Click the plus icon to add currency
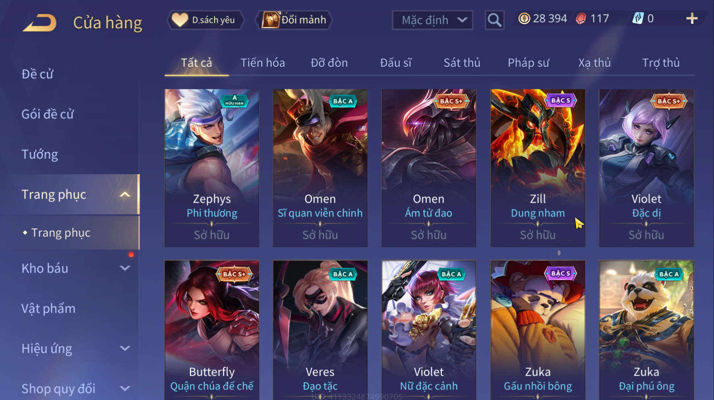 (x=691, y=19)
